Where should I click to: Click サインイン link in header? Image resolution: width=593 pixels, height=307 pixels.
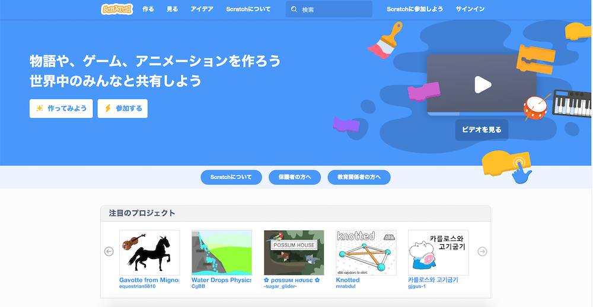click(470, 9)
